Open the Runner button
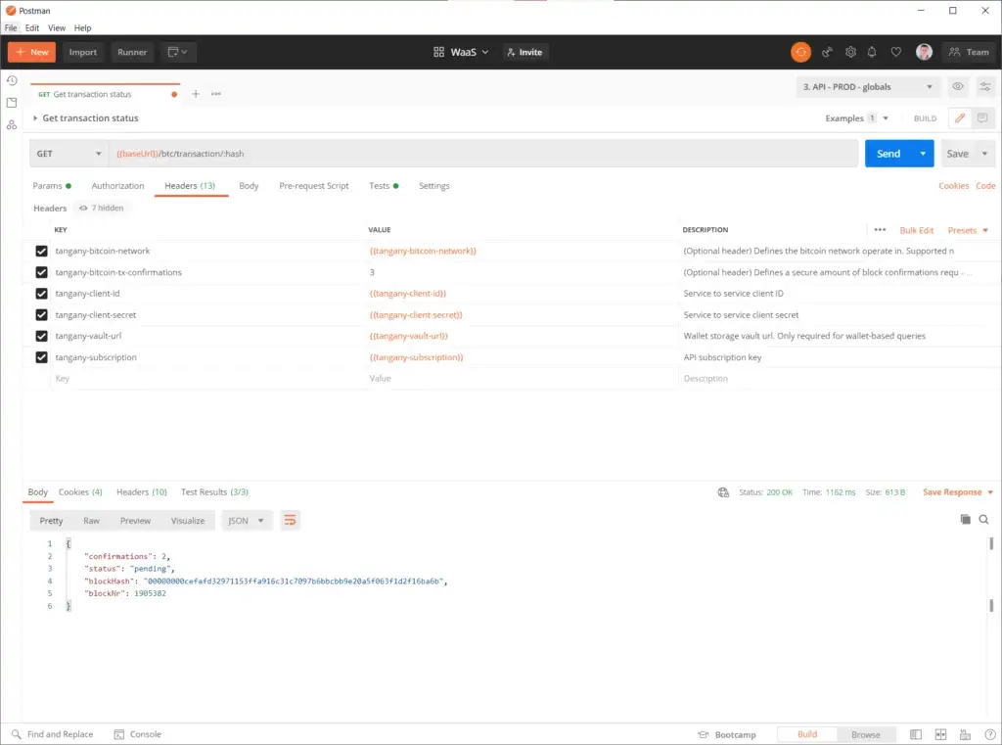This screenshot has width=1002, height=745. click(x=132, y=52)
